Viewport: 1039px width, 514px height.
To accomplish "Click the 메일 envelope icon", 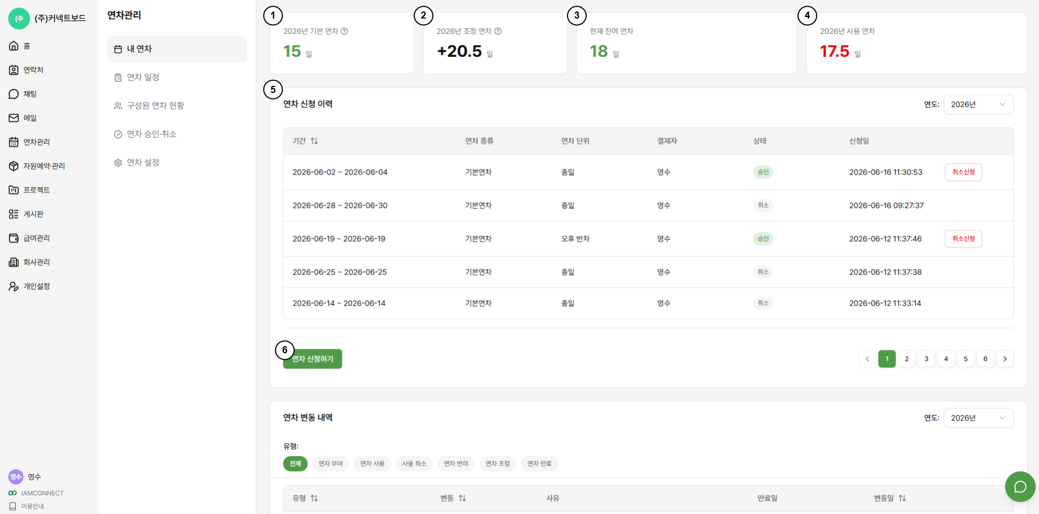I will pos(14,118).
